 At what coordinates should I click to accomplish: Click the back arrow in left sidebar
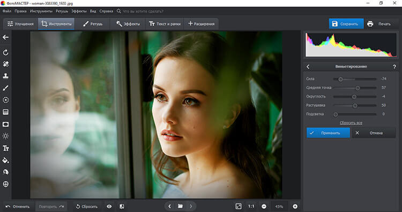tap(5, 37)
